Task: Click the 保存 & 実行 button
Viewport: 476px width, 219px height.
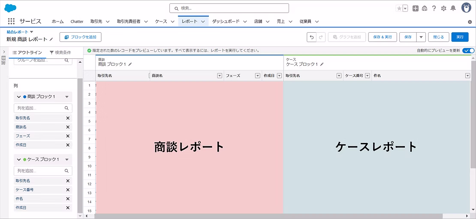Action: 383,37
